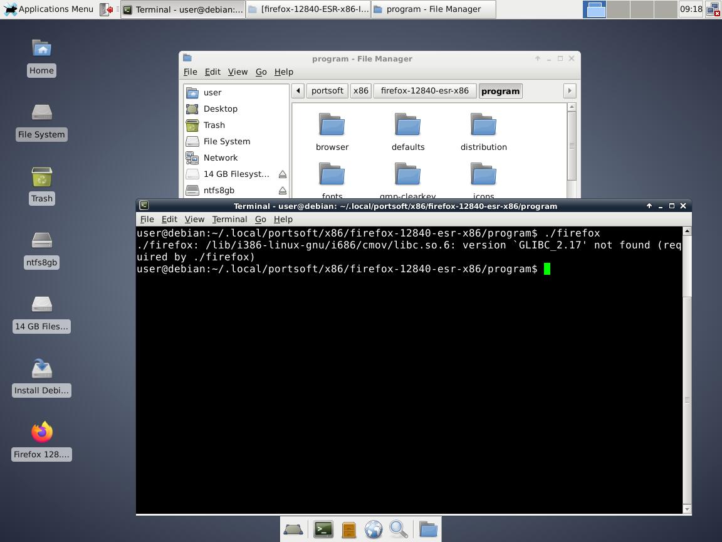Image resolution: width=722 pixels, height=542 pixels.
Task: Launch the web browser globe icon in the dock
Action: [374, 529]
